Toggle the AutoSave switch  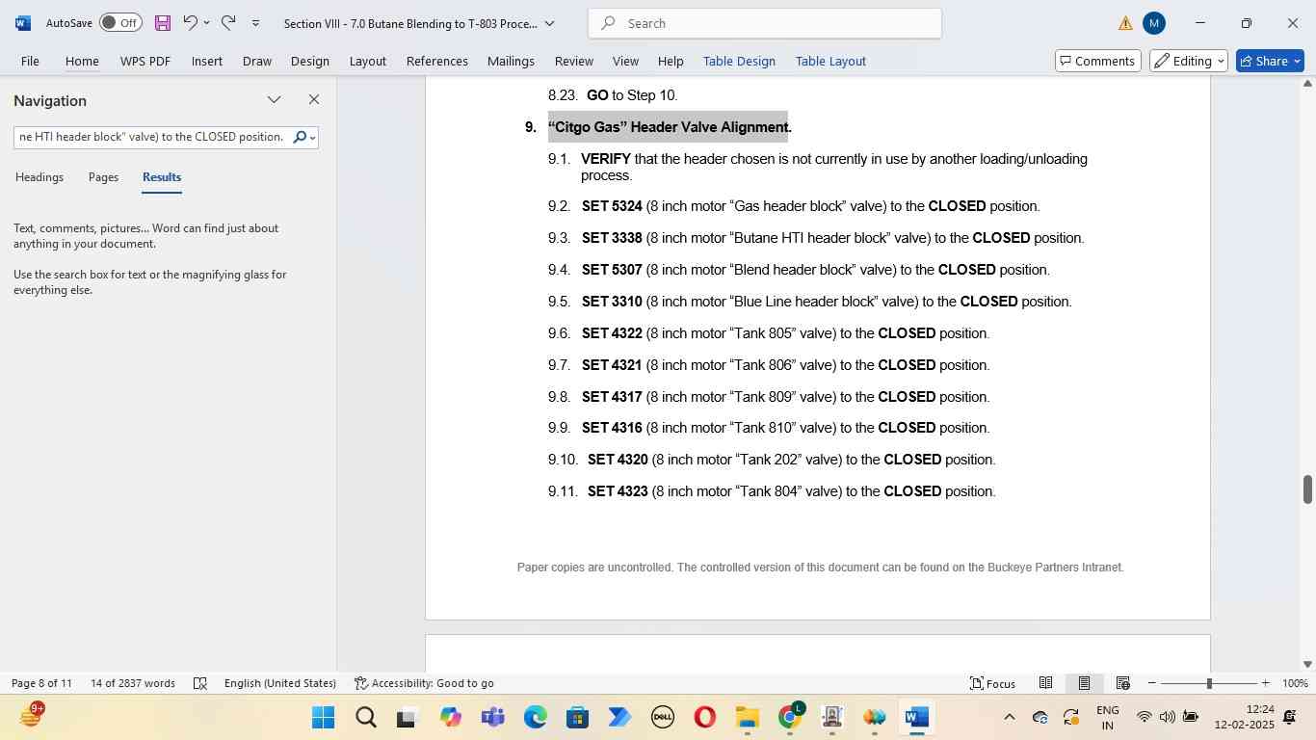[120, 22]
